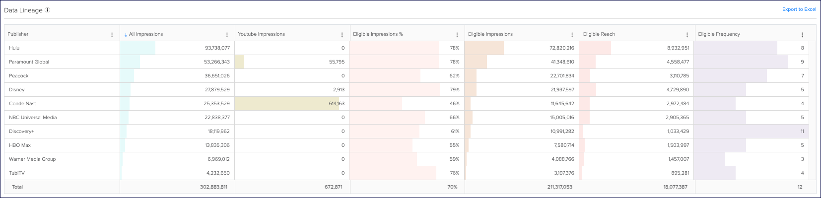
Task: Open Youtube Impressions column kebab menu
Action: click(x=342, y=35)
